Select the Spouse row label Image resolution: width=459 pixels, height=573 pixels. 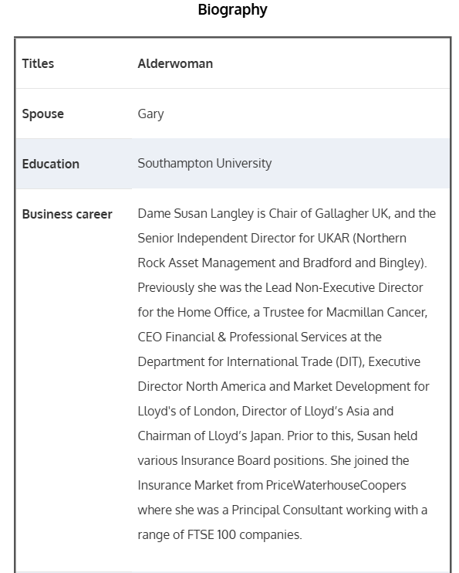(x=43, y=114)
